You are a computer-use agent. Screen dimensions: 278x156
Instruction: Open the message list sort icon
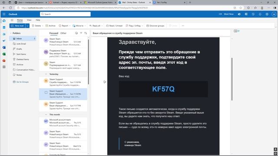[x=86, y=33]
